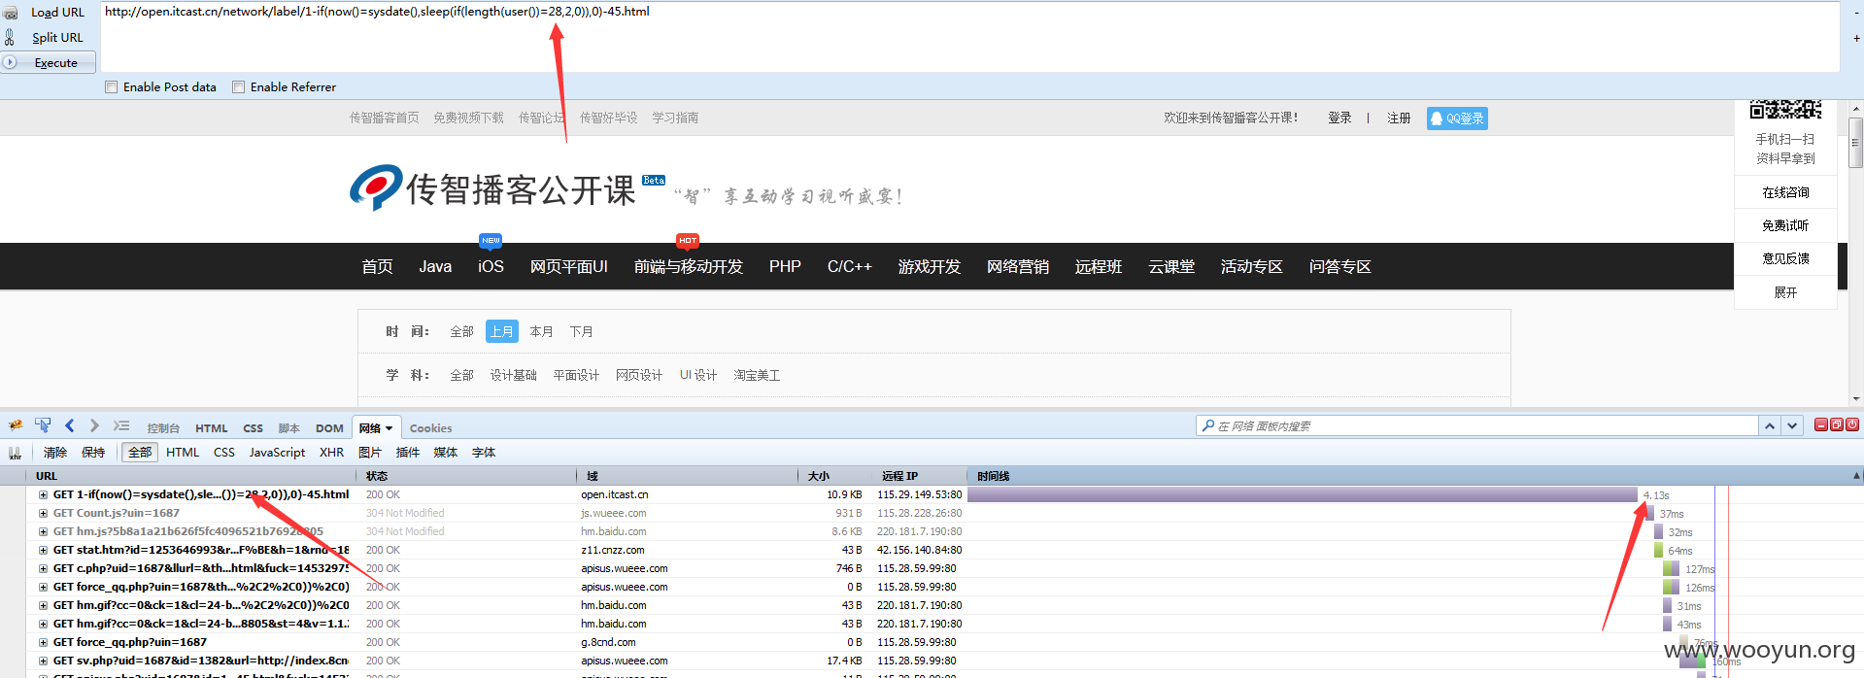The height and width of the screenshot is (678, 1864).
Task: Click the Execute play icon
Action: [x=10, y=62]
